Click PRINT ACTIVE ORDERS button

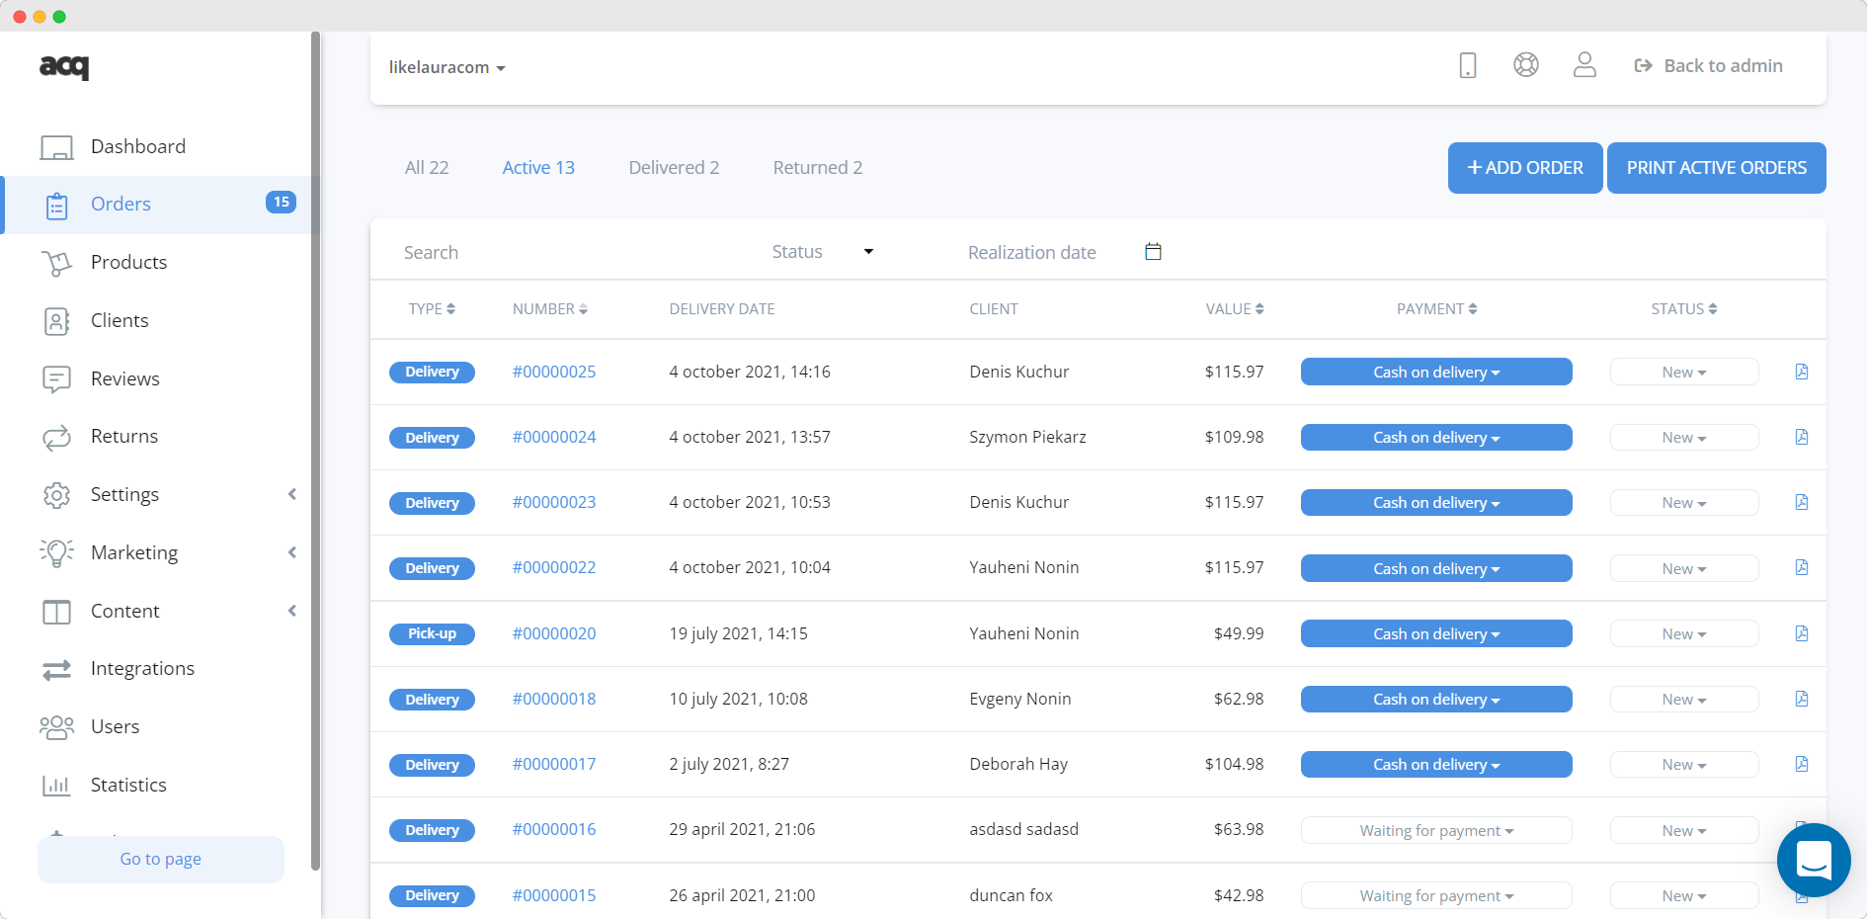point(1717,168)
